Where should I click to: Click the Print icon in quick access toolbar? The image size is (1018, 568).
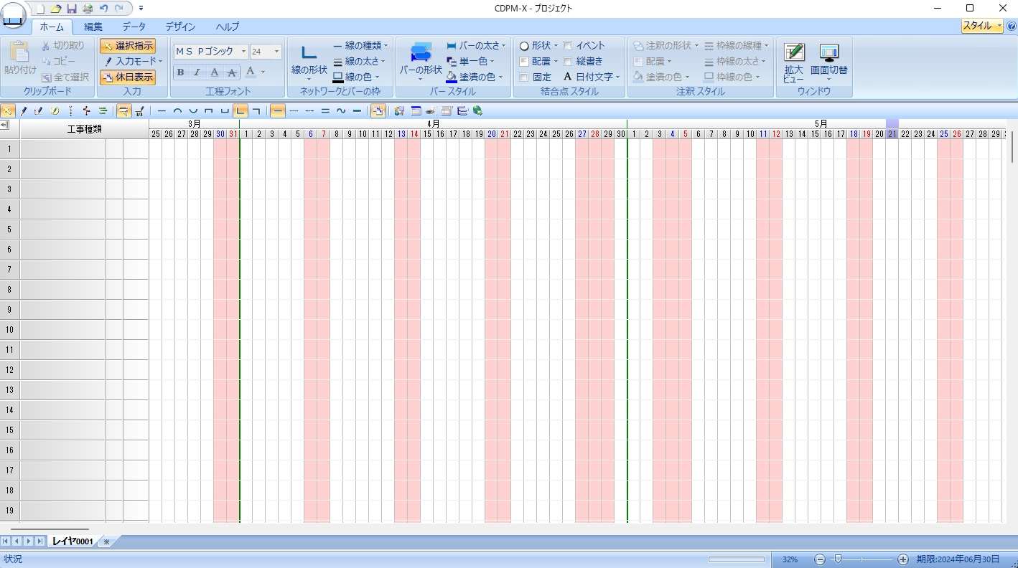click(x=87, y=9)
